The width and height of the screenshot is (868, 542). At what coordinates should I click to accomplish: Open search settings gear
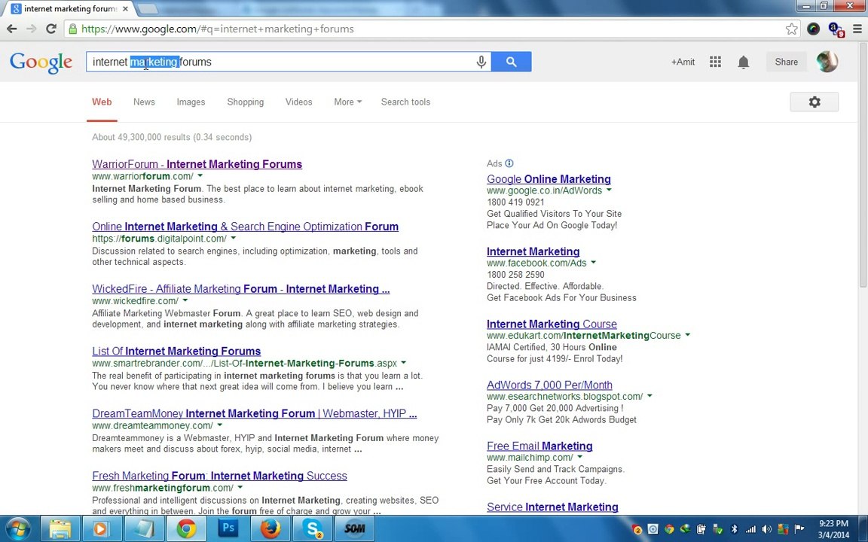pyautogui.click(x=814, y=102)
